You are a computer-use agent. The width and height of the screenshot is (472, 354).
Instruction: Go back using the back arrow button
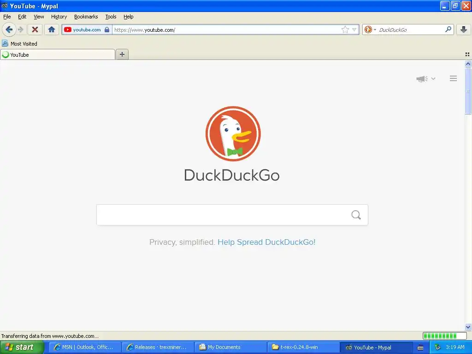[x=9, y=29]
